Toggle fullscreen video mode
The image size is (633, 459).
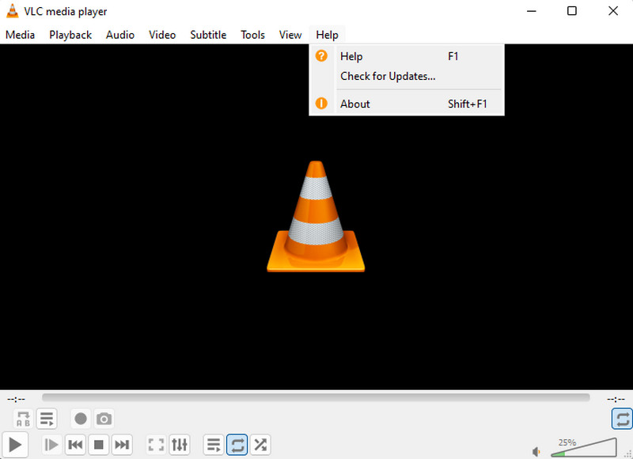(x=156, y=445)
